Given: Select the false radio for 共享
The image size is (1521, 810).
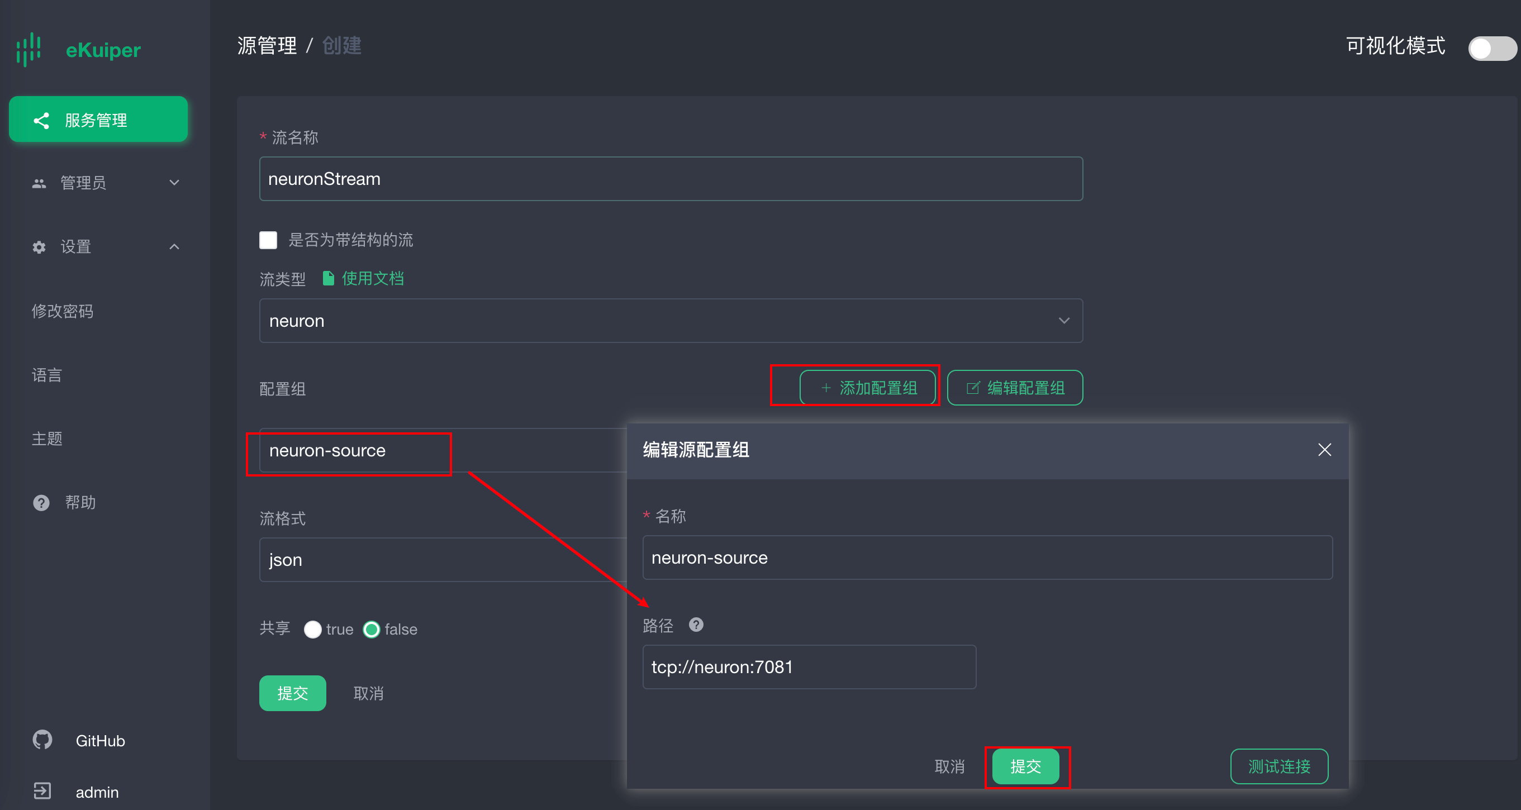Looking at the screenshot, I should [372, 630].
